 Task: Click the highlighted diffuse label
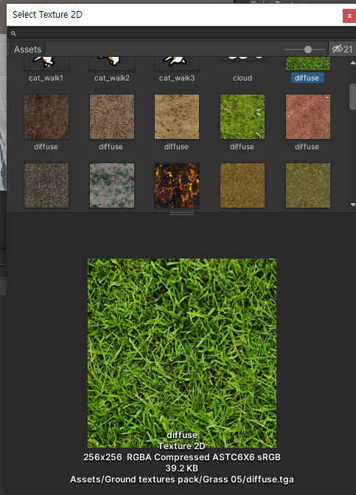307,78
